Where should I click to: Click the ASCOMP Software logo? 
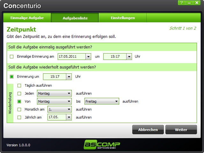point(102,144)
